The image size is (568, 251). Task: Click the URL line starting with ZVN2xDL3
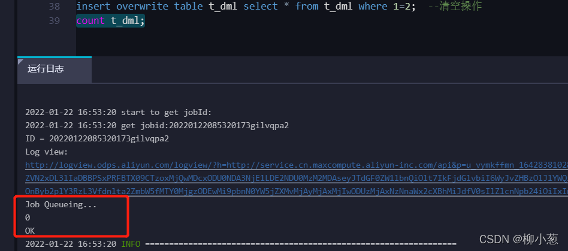(297, 178)
